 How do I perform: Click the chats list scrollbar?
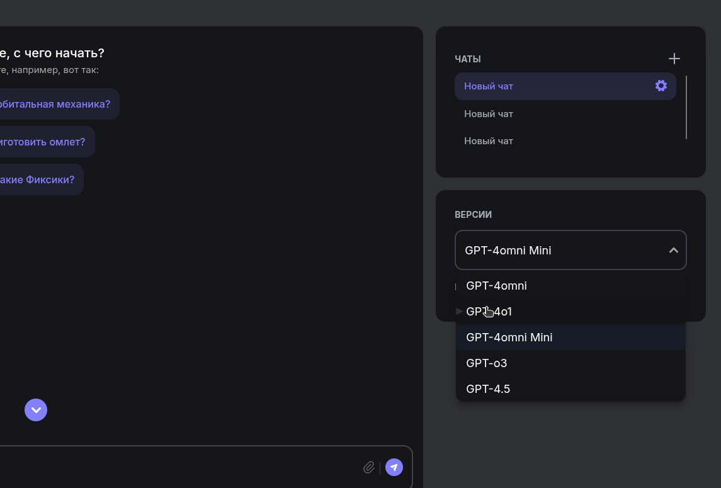pyautogui.click(x=686, y=107)
